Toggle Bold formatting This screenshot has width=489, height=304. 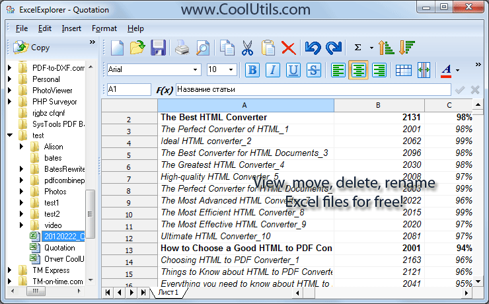(x=252, y=69)
